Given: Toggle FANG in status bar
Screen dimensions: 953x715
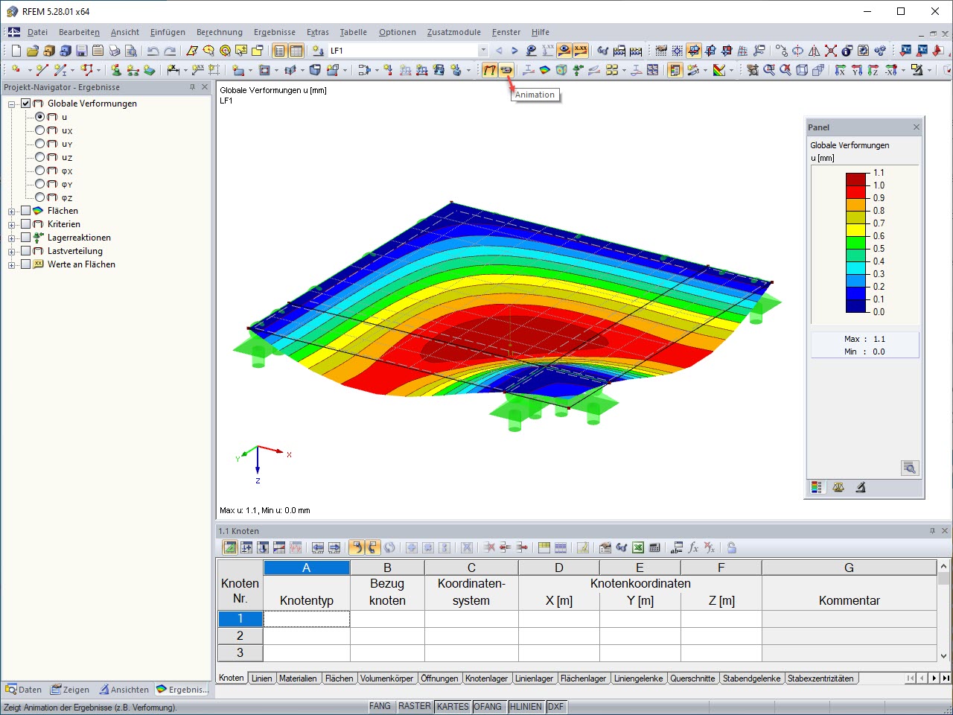Looking at the screenshot, I should [x=380, y=706].
